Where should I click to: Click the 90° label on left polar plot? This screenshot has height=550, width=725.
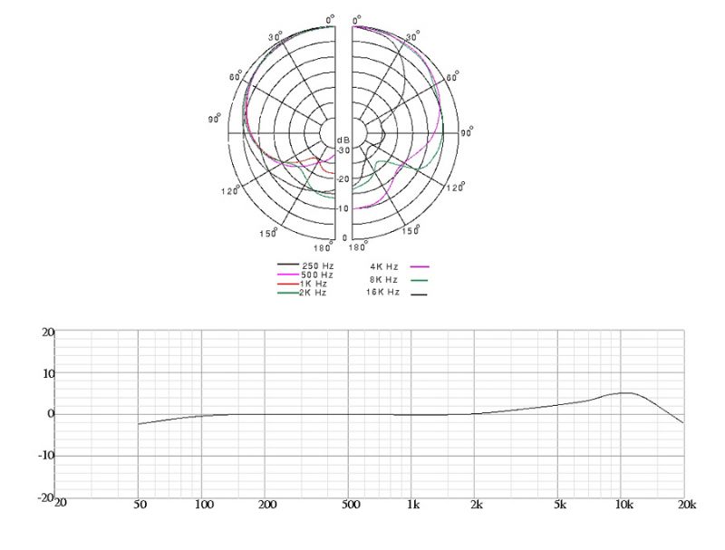click(x=216, y=119)
